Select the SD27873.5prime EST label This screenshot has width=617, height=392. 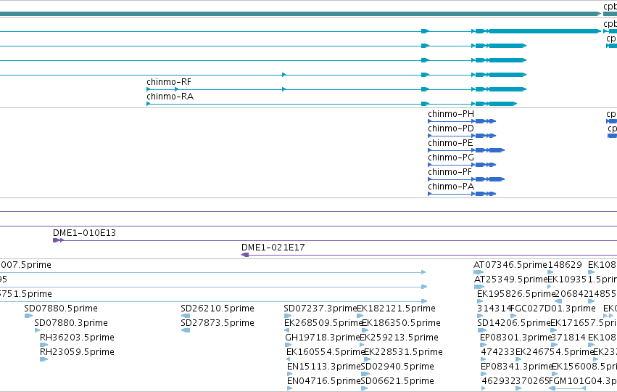click(218, 323)
